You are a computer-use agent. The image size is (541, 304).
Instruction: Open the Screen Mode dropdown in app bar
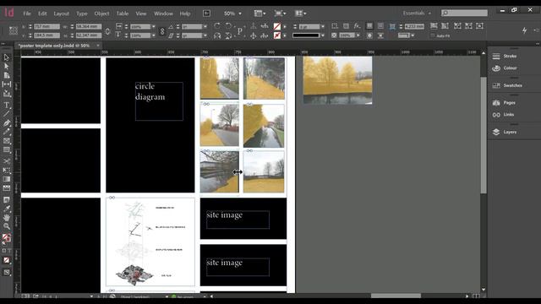point(280,14)
